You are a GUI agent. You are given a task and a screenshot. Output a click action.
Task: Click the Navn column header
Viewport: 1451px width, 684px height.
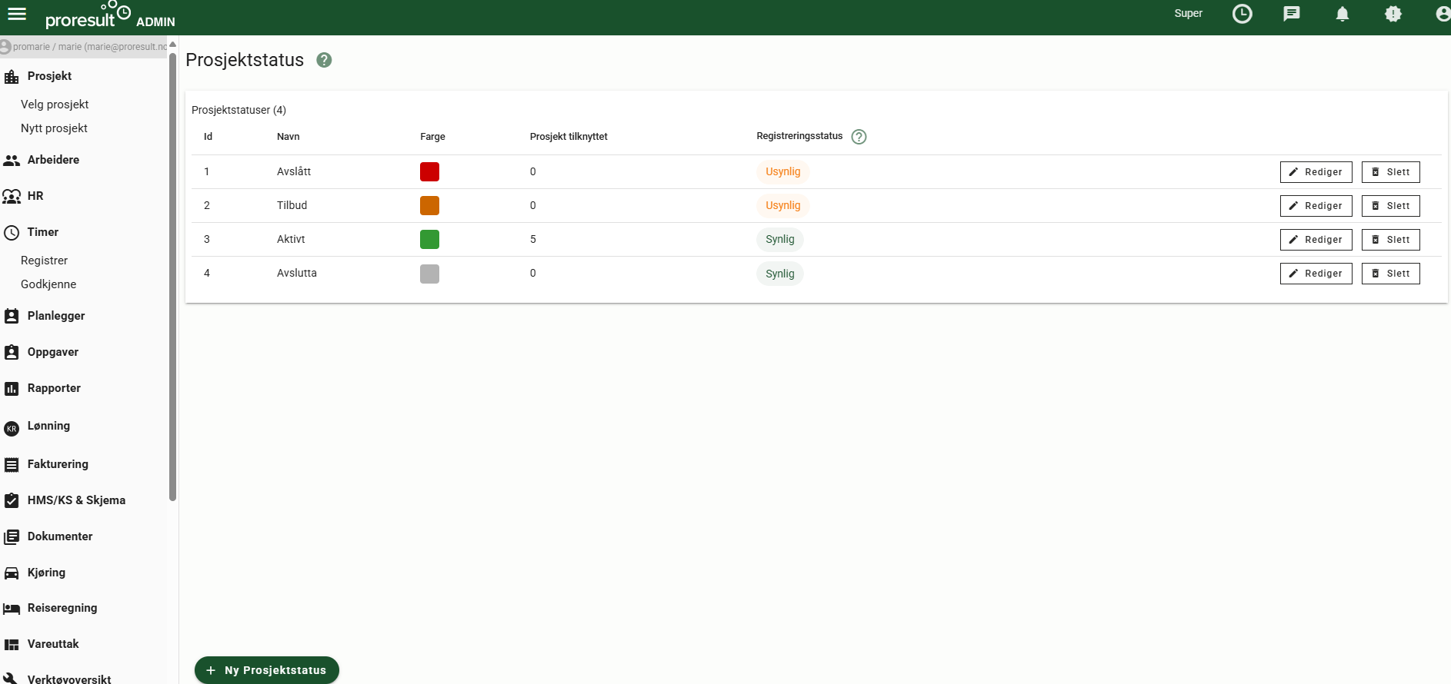(x=288, y=137)
